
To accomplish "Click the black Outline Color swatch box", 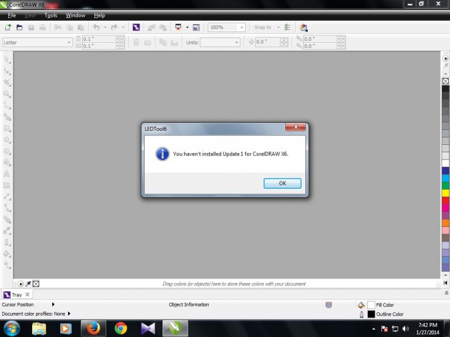I will tap(371, 315).
